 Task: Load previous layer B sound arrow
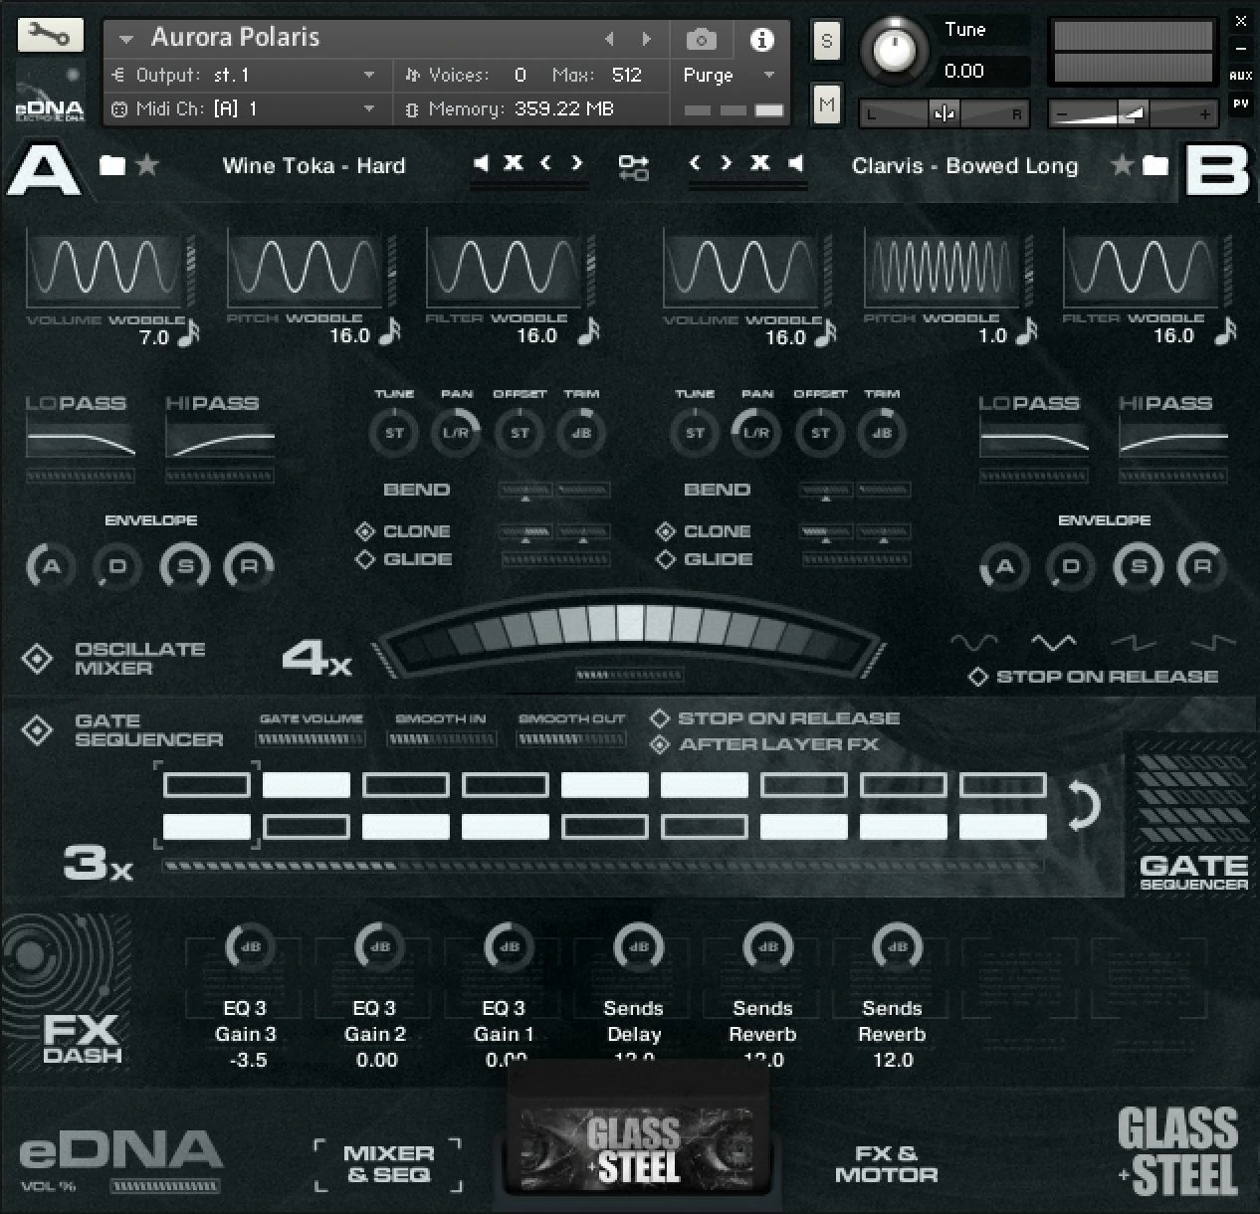click(695, 162)
